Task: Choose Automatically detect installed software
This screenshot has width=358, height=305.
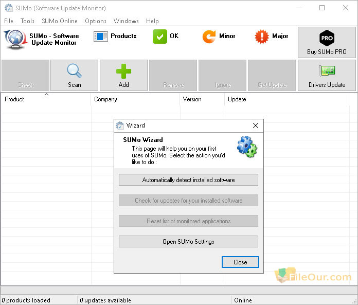Action: point(188,180)
